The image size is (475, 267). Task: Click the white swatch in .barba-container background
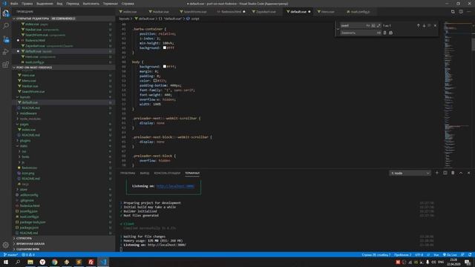(165, 47)
